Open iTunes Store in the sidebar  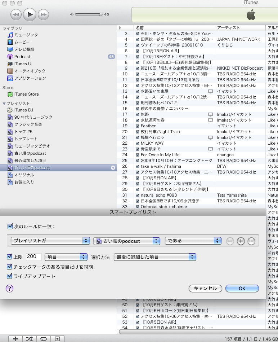pos(26,94)
